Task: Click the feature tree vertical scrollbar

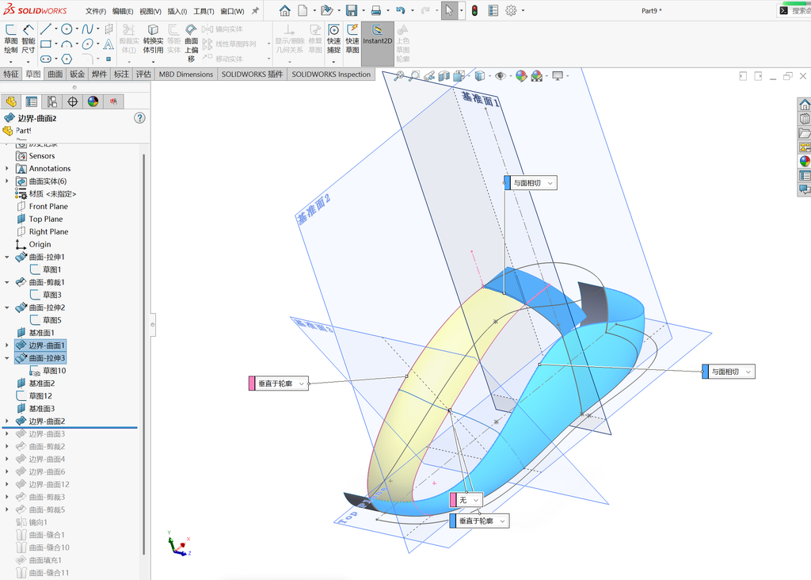Action: point(144,354)
